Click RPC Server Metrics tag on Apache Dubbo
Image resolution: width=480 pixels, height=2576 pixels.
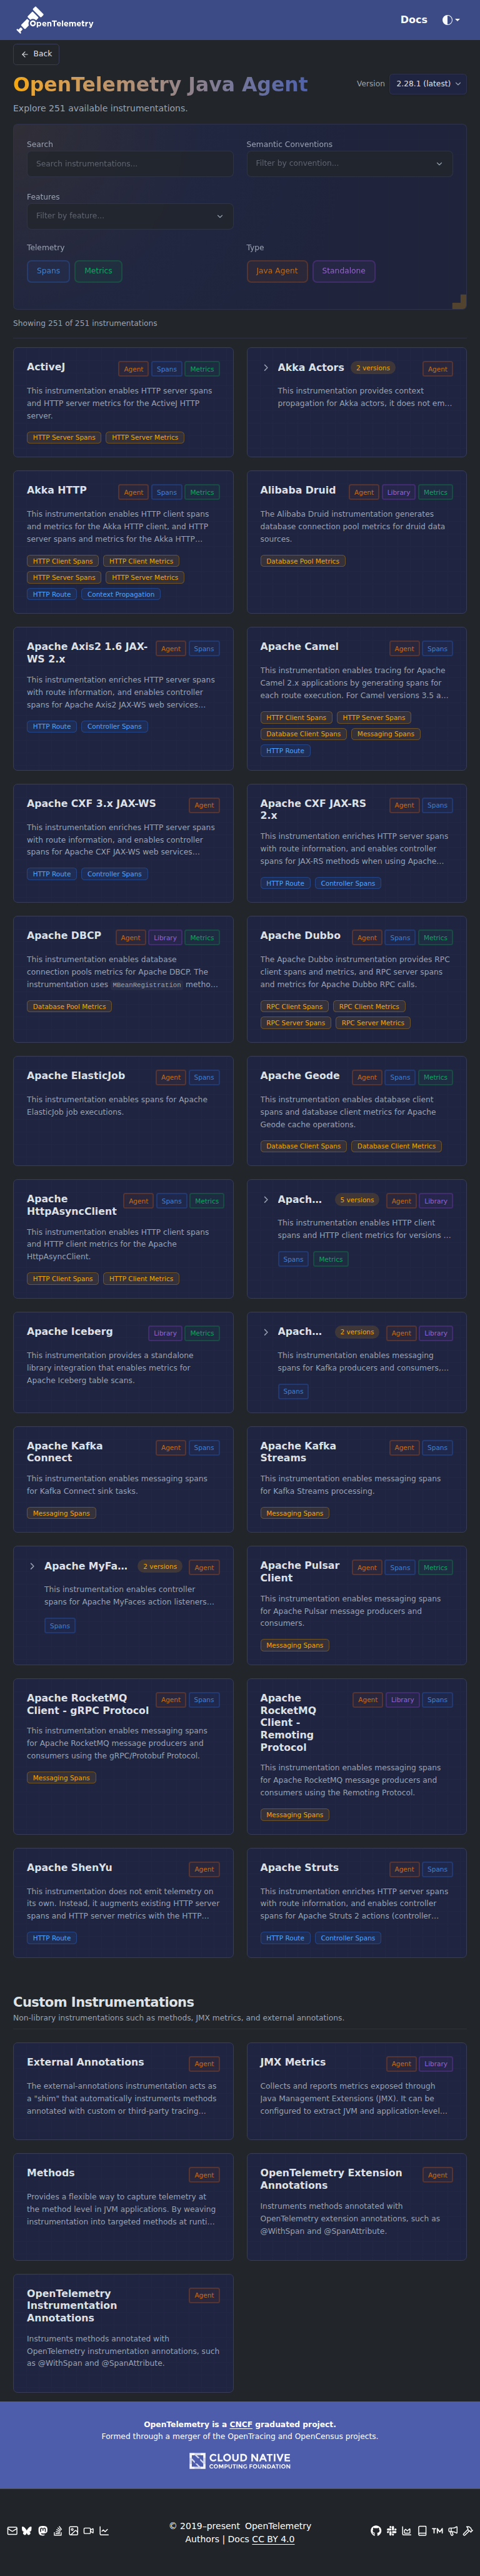[373, 1023]
